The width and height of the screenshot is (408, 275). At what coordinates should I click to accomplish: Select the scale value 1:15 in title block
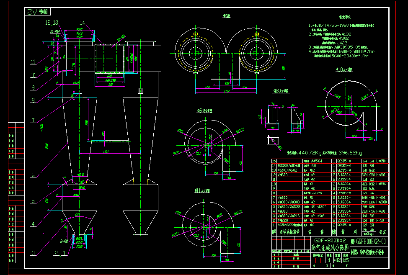(x=345, y=260)
